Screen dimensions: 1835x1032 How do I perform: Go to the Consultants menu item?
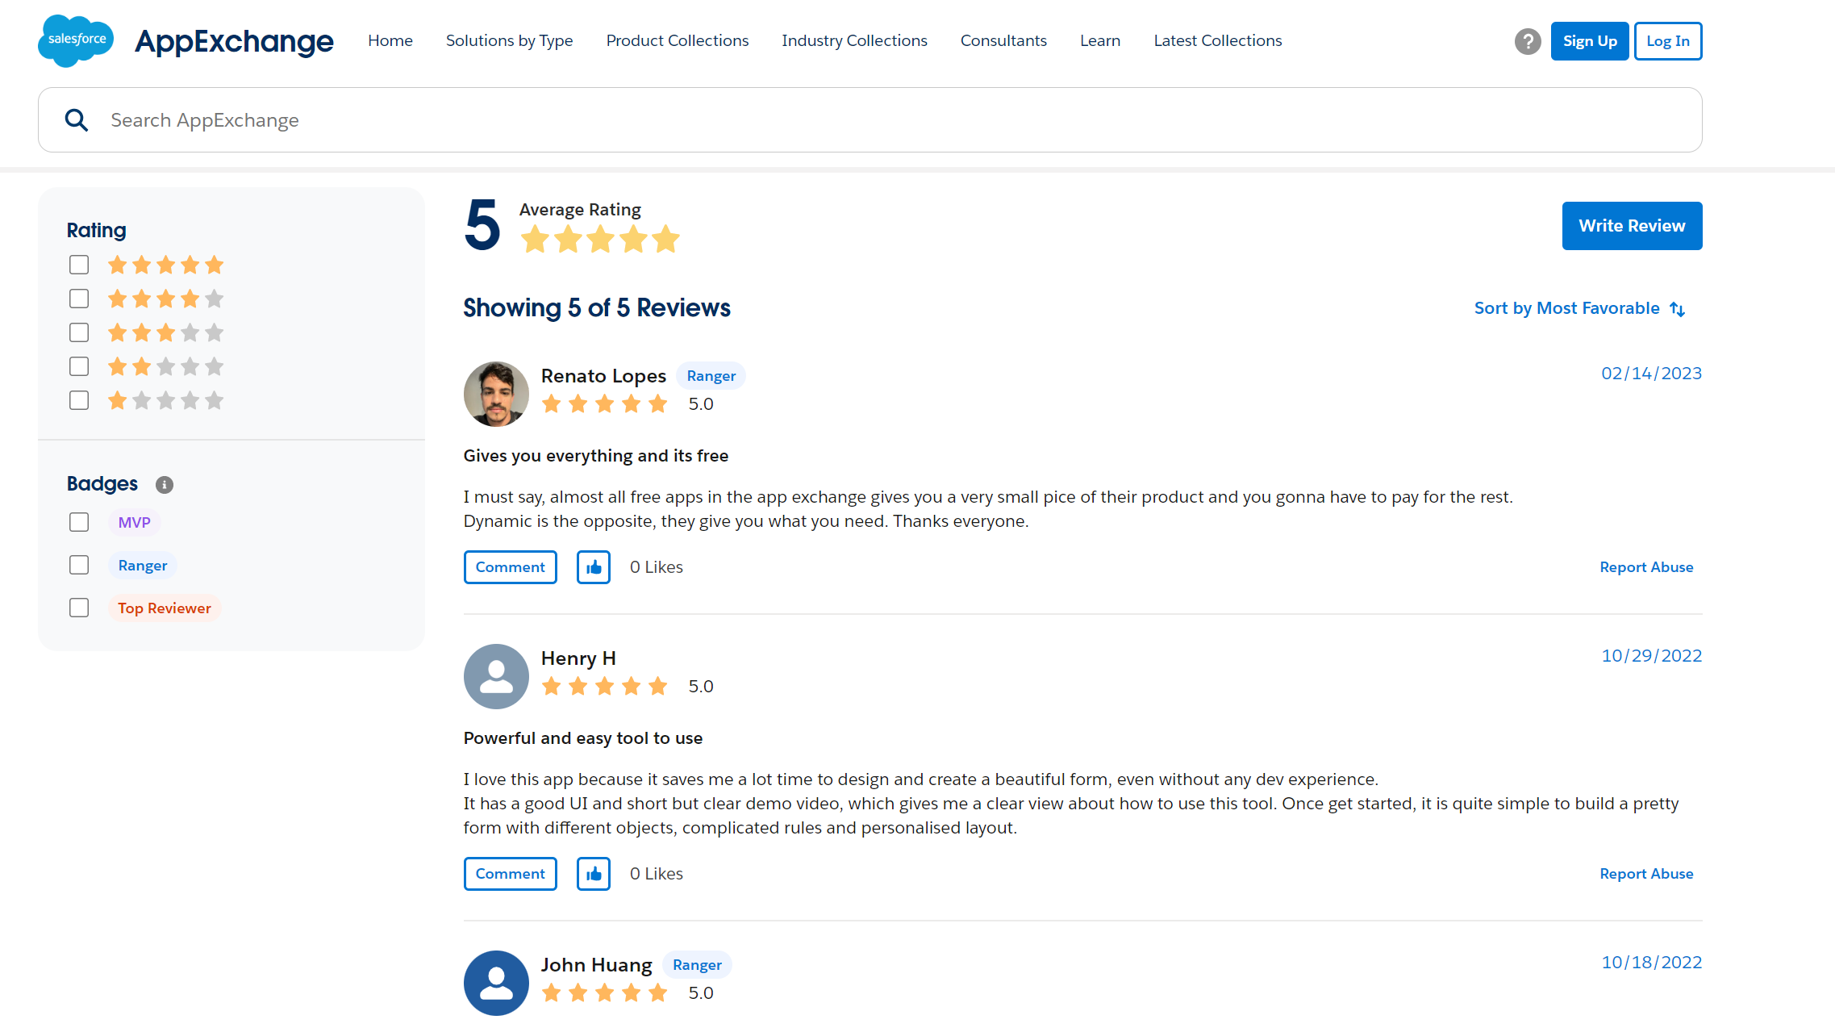[x=1003, y=40]
